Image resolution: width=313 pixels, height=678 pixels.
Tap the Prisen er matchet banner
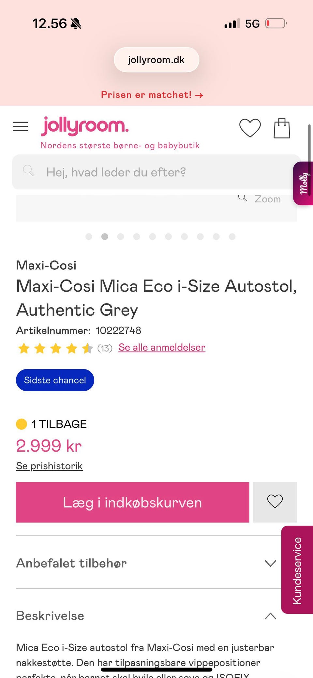click(x=152, y=95)
